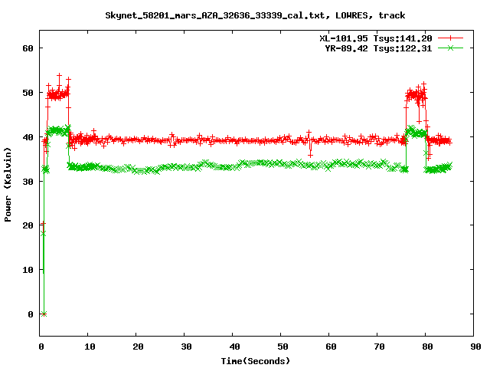Click the Time(Seconds) x-axis label
The image size is (490, 368).
[x=255, y=361]
